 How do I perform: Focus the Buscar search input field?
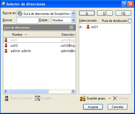28,20
